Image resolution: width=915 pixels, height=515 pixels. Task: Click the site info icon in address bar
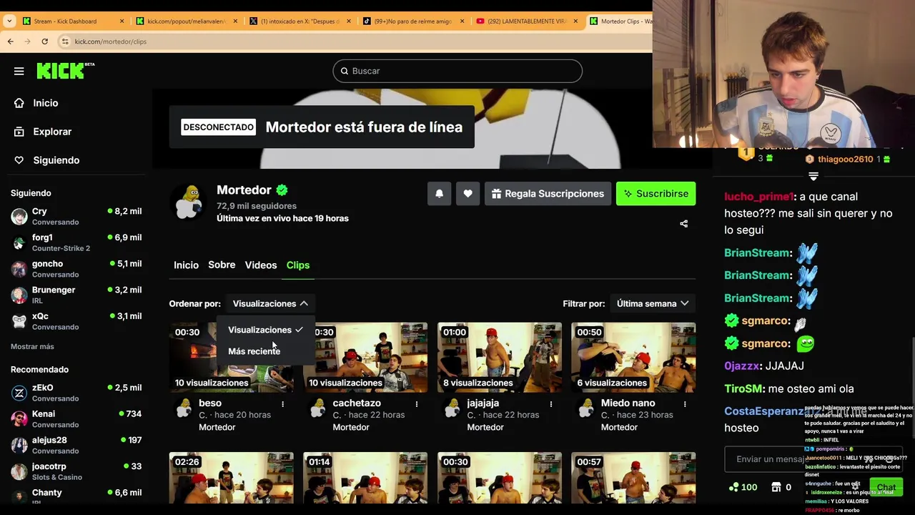click(x=65, y=41)
